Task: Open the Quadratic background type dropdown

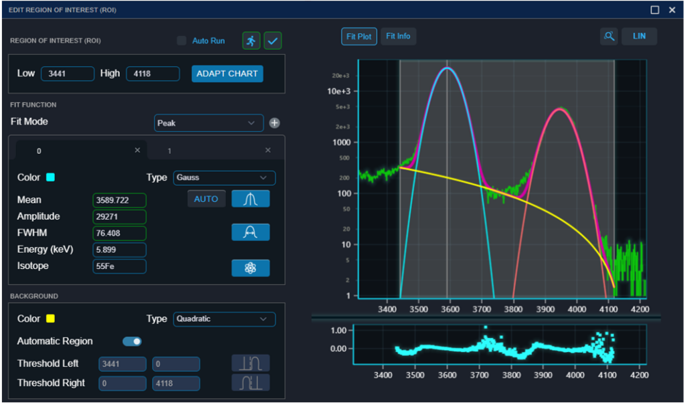Action: [x=225, y=319]
